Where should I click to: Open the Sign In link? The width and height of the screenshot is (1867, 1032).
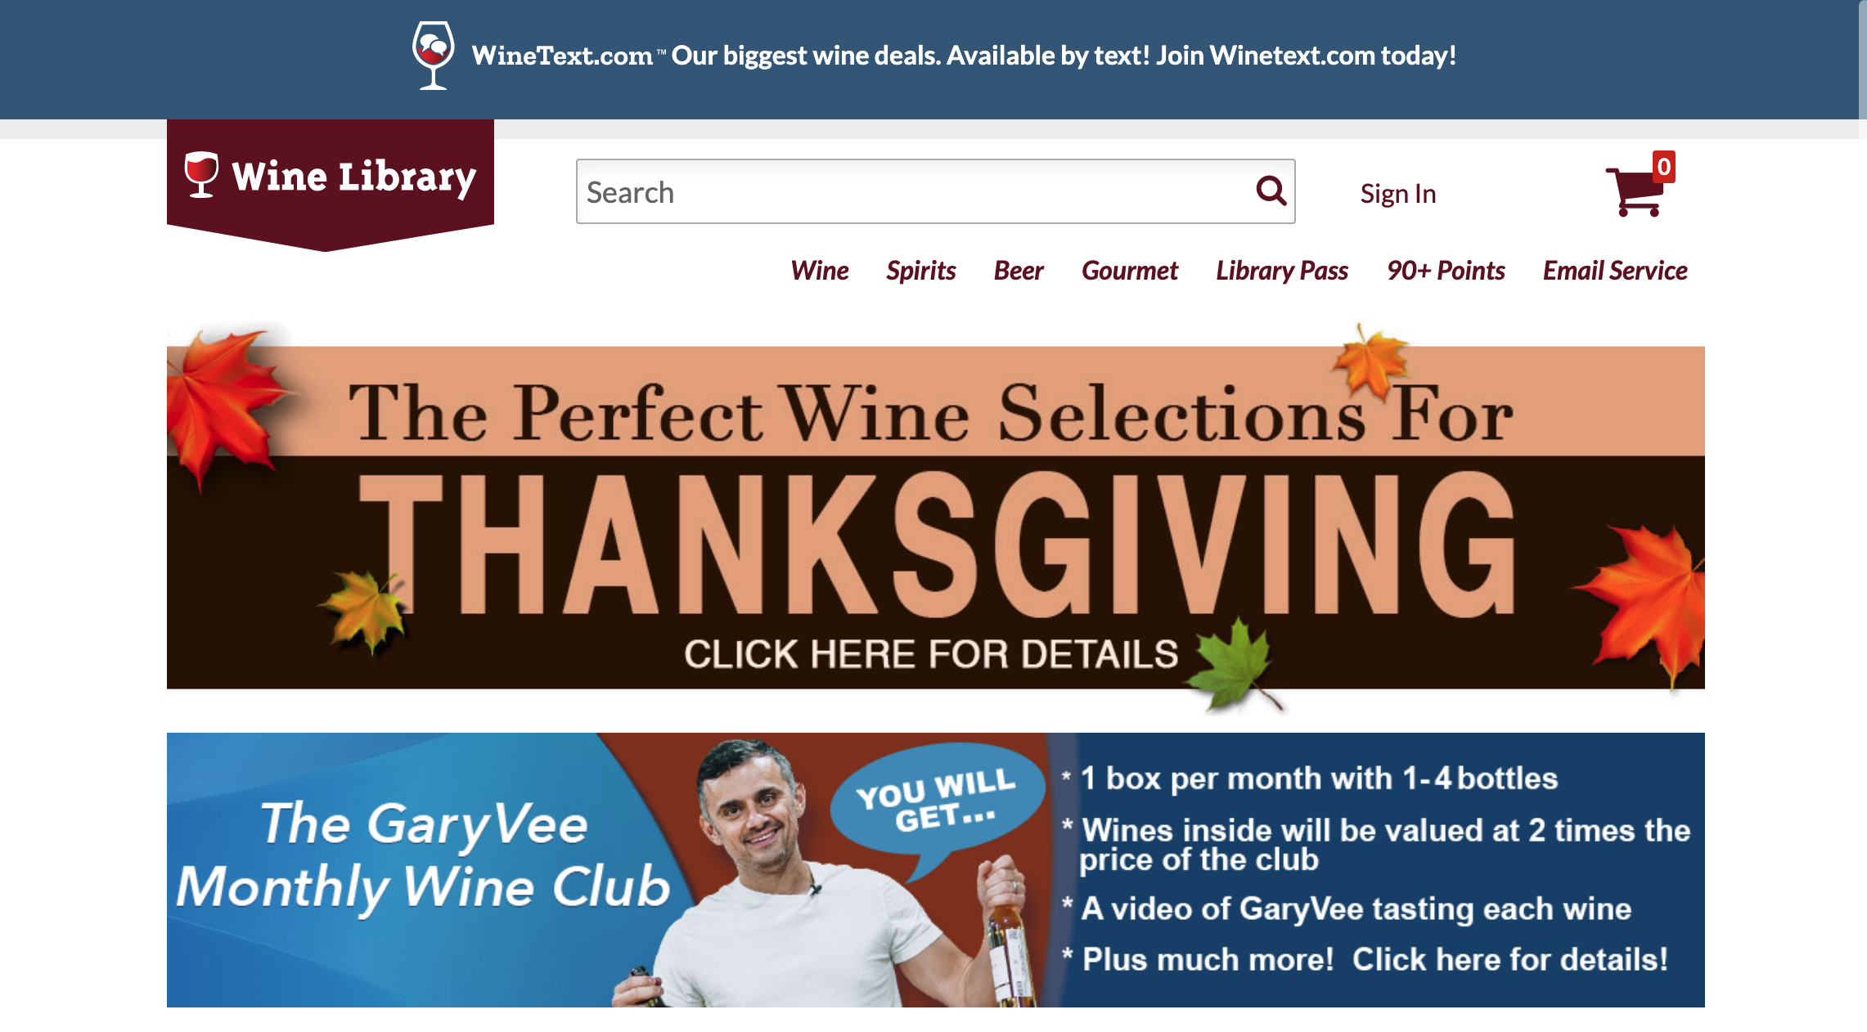[x=1398, y=194]
